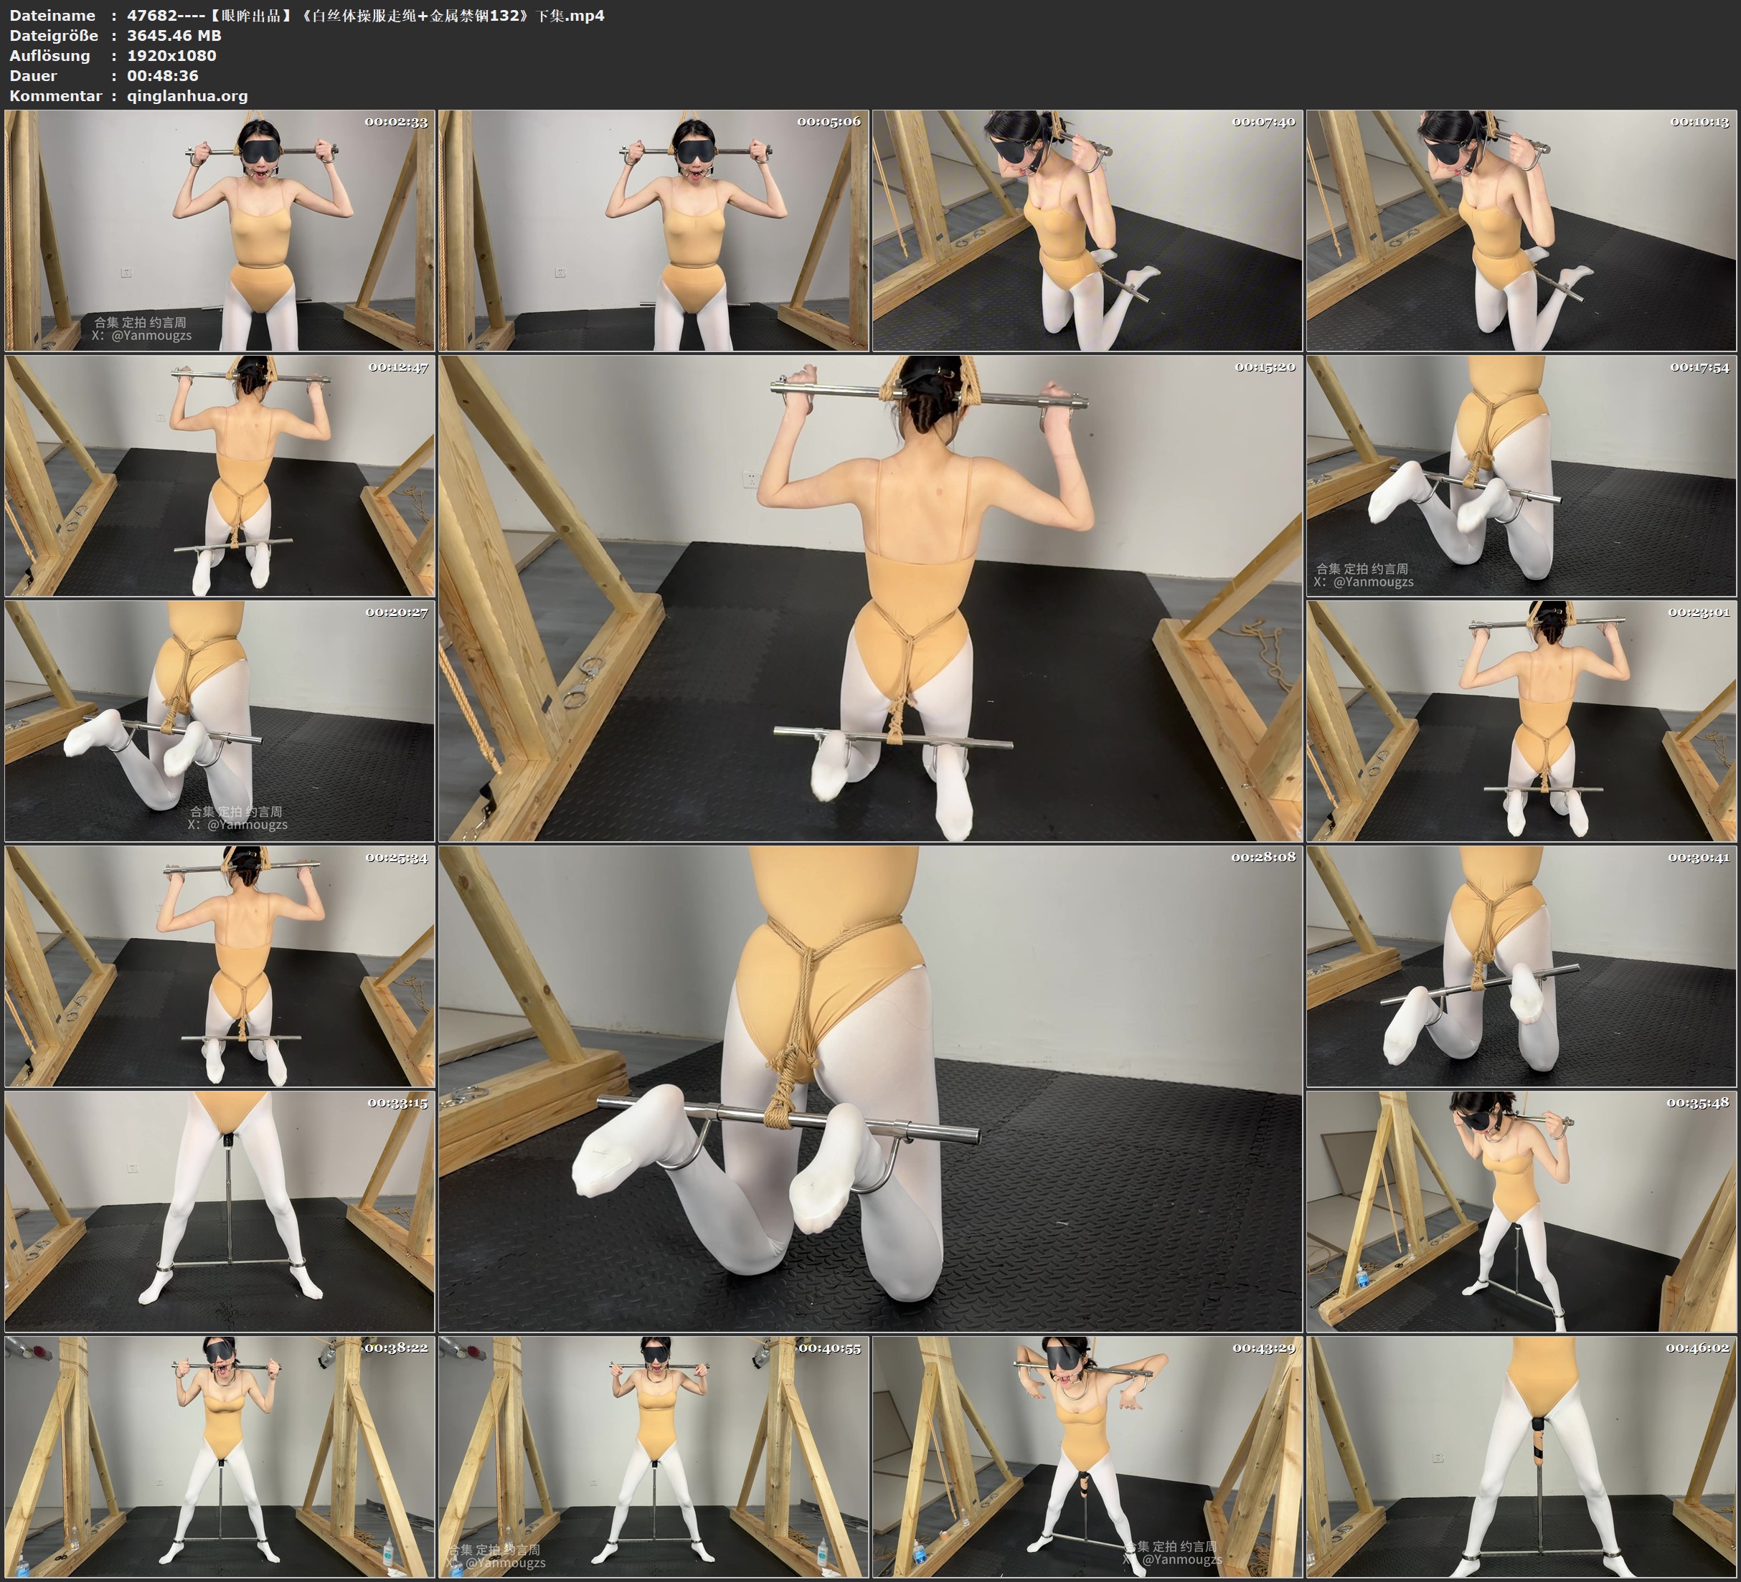Image resolution: width=1741 pixels, height=1582 pixels.
Task: Click the last thumbnail at 00:46:02
Action: (1521, 1457)
